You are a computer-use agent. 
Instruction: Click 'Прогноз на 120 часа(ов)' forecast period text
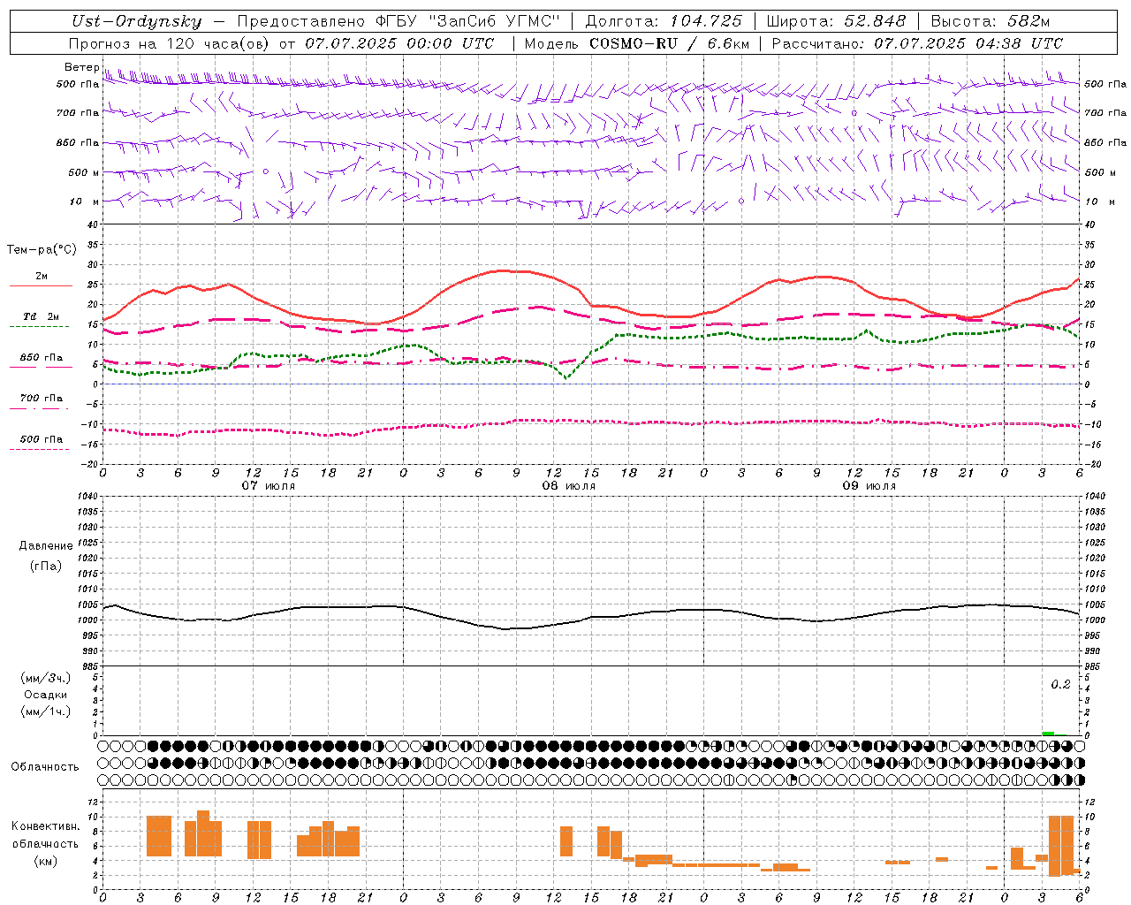[x=170, y=43]
